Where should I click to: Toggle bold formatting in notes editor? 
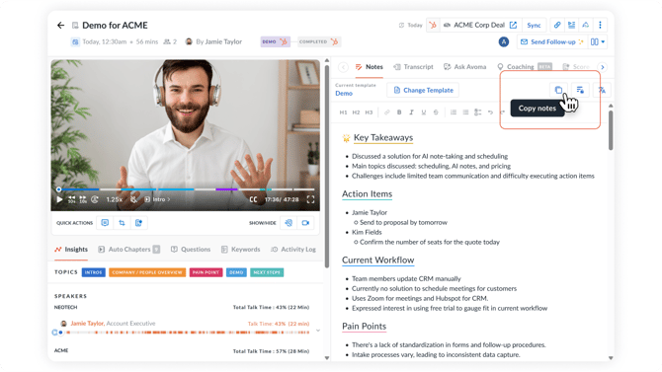(399, 112)
